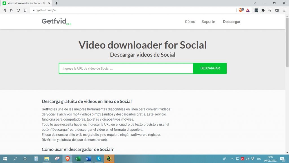Click the video URL input field
This screenshot has height=163, width=289.
point(126,69)
